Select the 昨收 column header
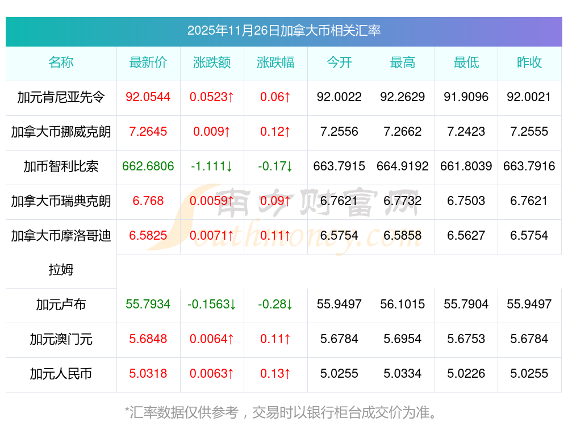Viewport: 568px width, 430px height. point(529,63)
